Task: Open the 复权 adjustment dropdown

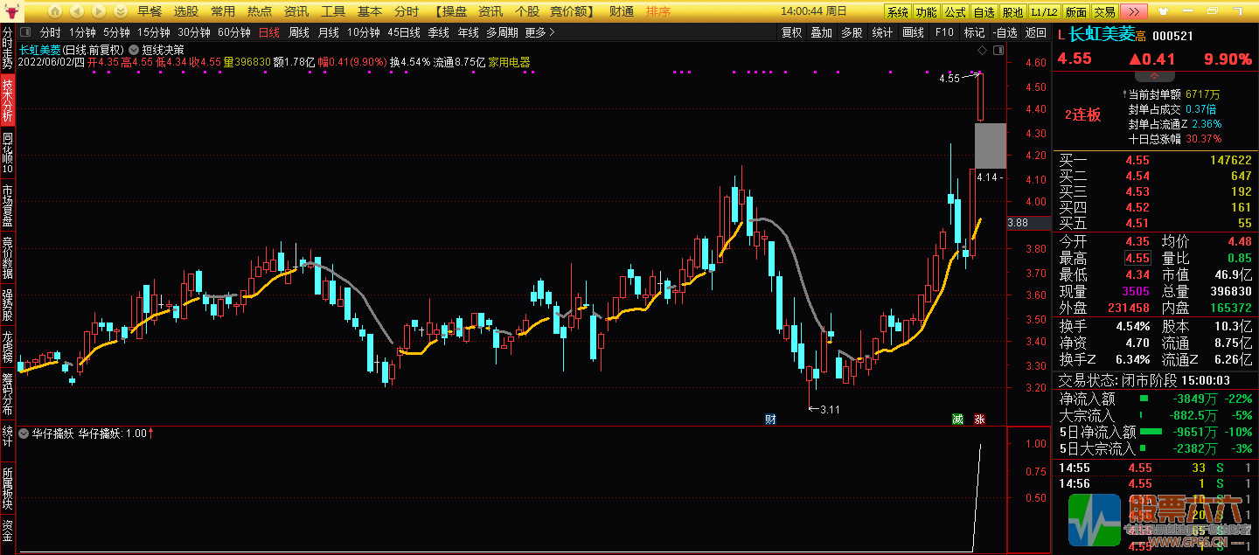Action: (x=792, y=32)
